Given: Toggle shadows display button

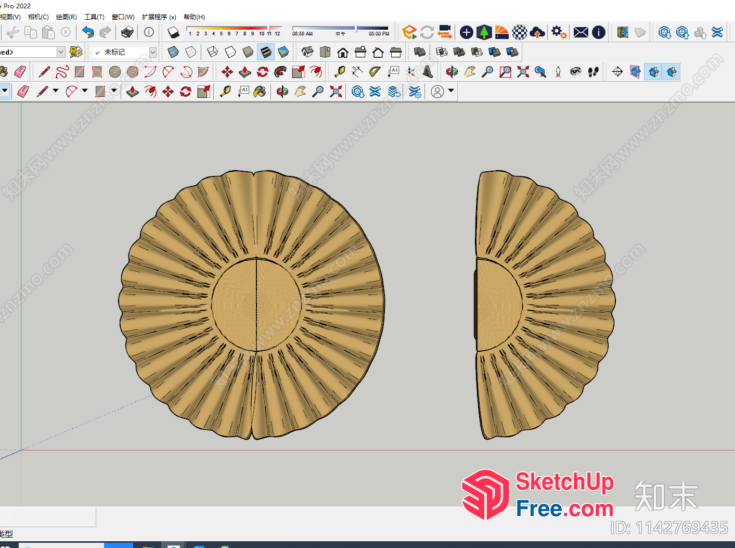Looking at the screenshot, I should (x=173, y=32).
